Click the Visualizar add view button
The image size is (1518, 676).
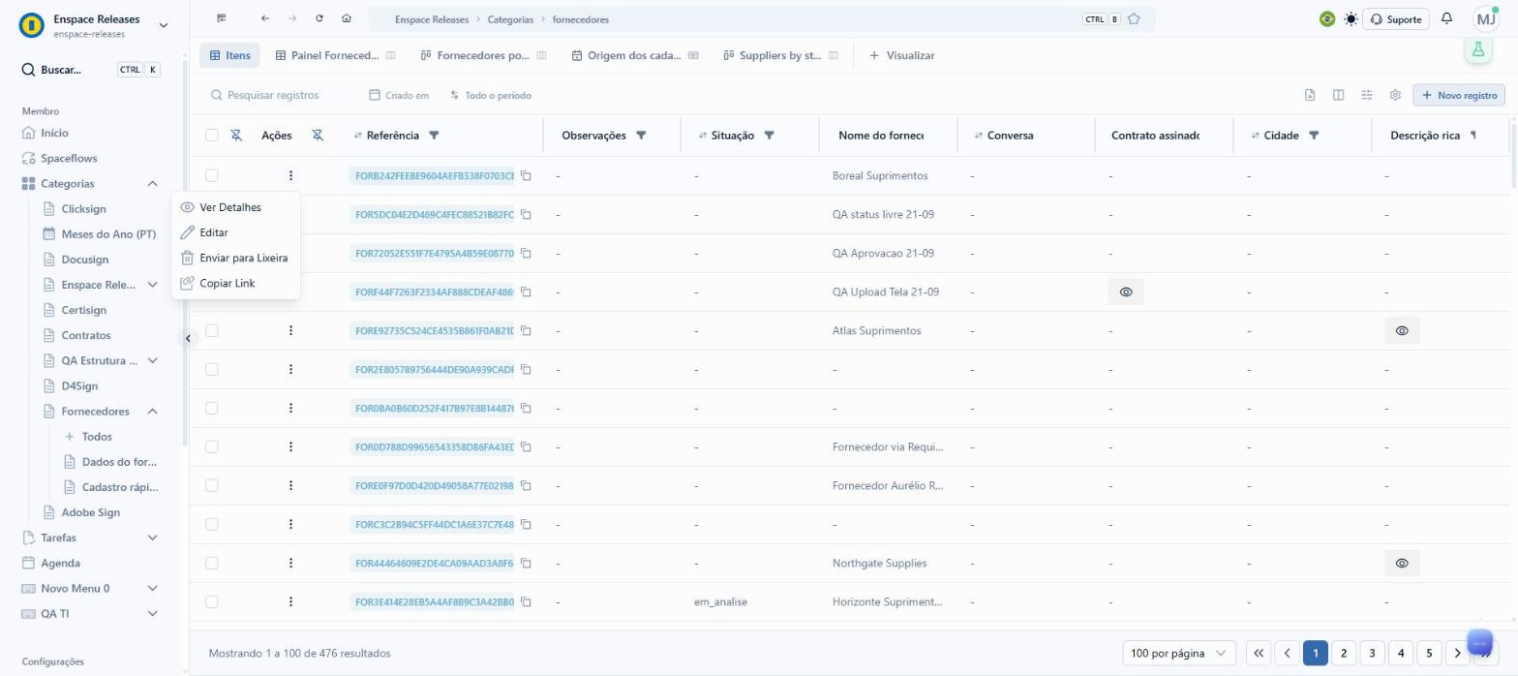coord(901,55)
